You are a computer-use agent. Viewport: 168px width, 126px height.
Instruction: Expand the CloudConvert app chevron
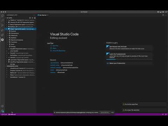7,68
